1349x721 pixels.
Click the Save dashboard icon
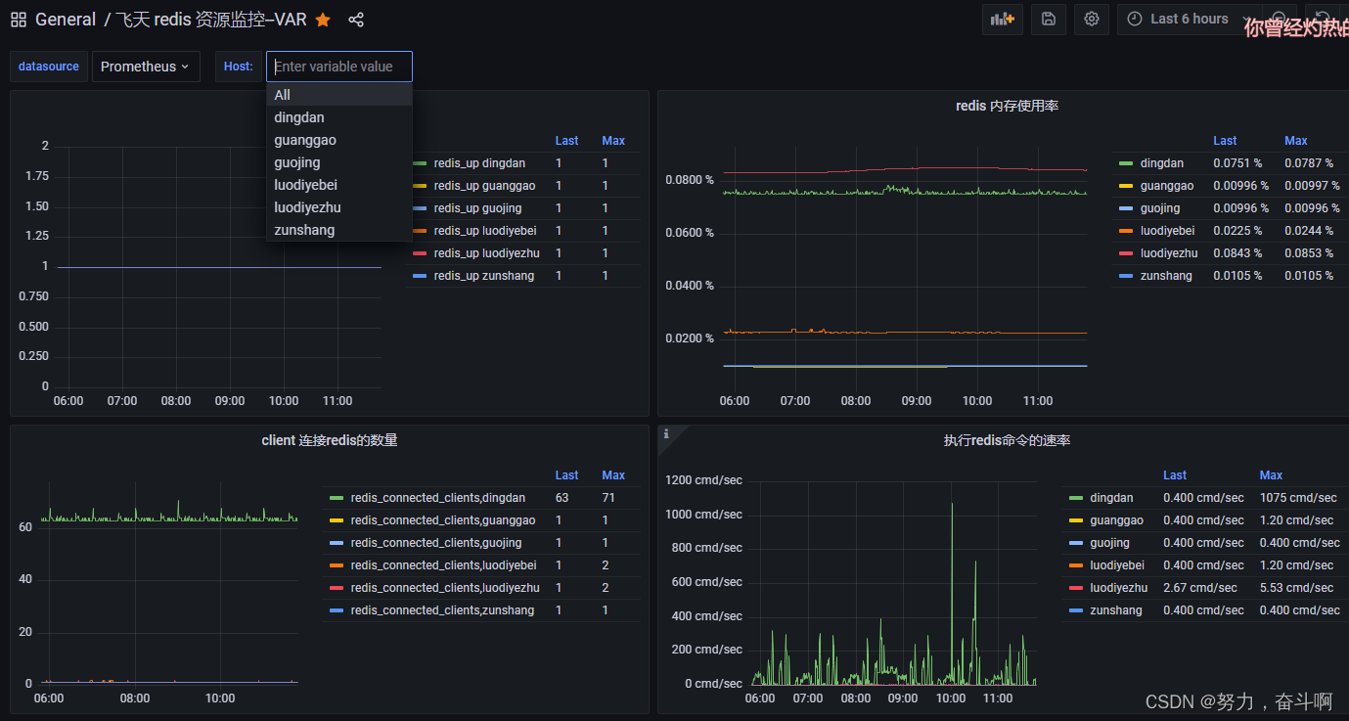point(1048,19)
